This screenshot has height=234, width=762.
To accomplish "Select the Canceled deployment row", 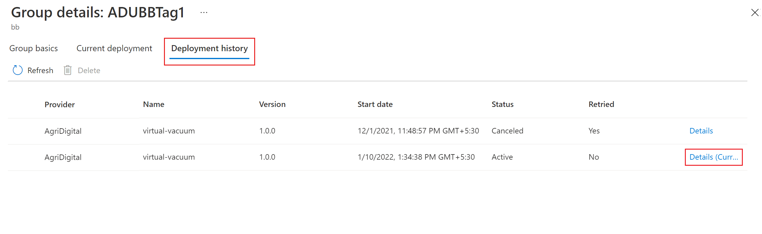I will pos(378,131).
